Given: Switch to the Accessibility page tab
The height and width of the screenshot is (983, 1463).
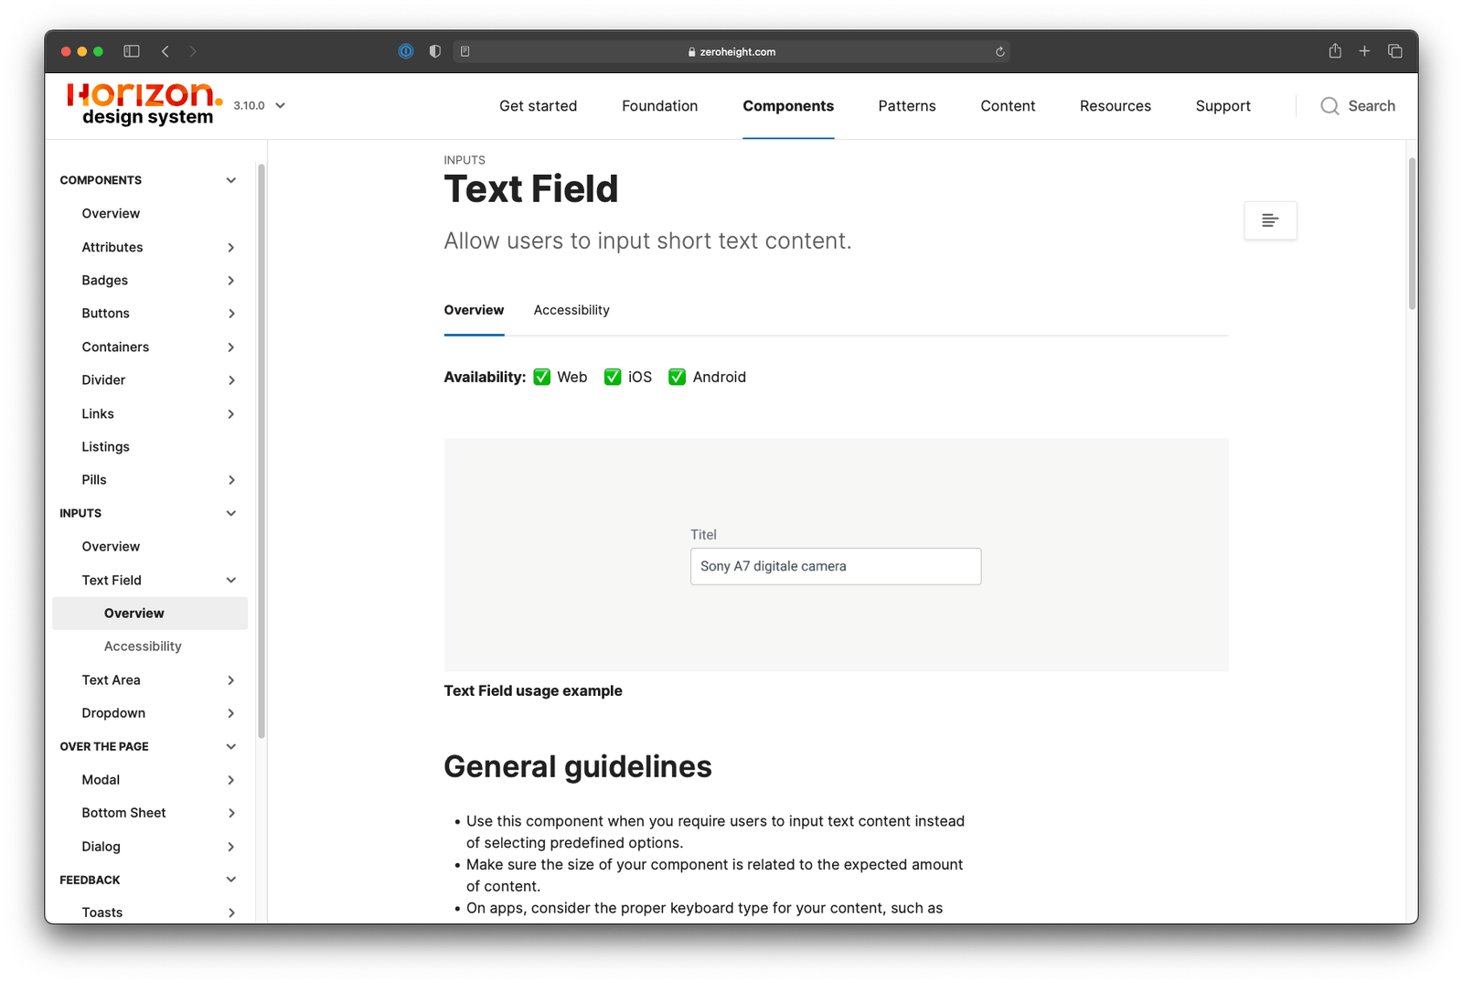Looking at the screenshot, I should coord(571,310).
